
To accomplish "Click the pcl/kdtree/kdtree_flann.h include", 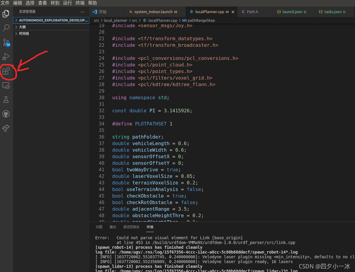I will (176, 85).
